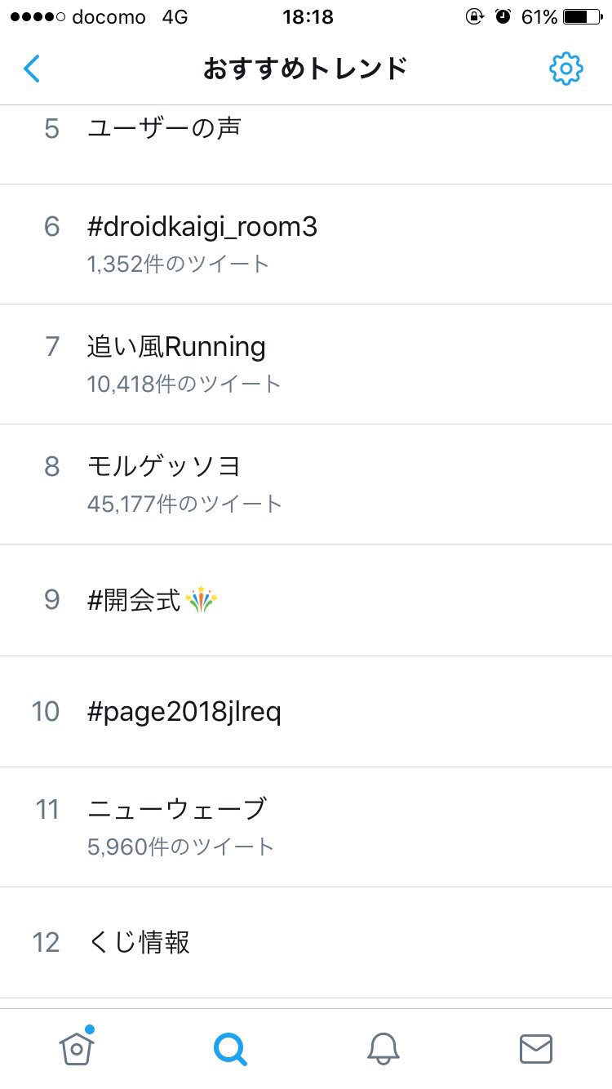612x1089 pixels.
Task: Tap the 18:18 clock in status bar
Action: [x=308, y=17]
